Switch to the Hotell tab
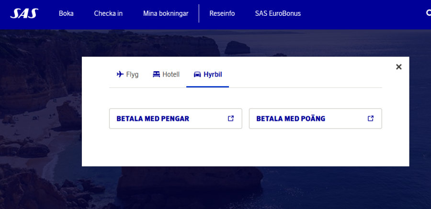The height and width of the screenshot is (209, 431). (x=171, y=74)
